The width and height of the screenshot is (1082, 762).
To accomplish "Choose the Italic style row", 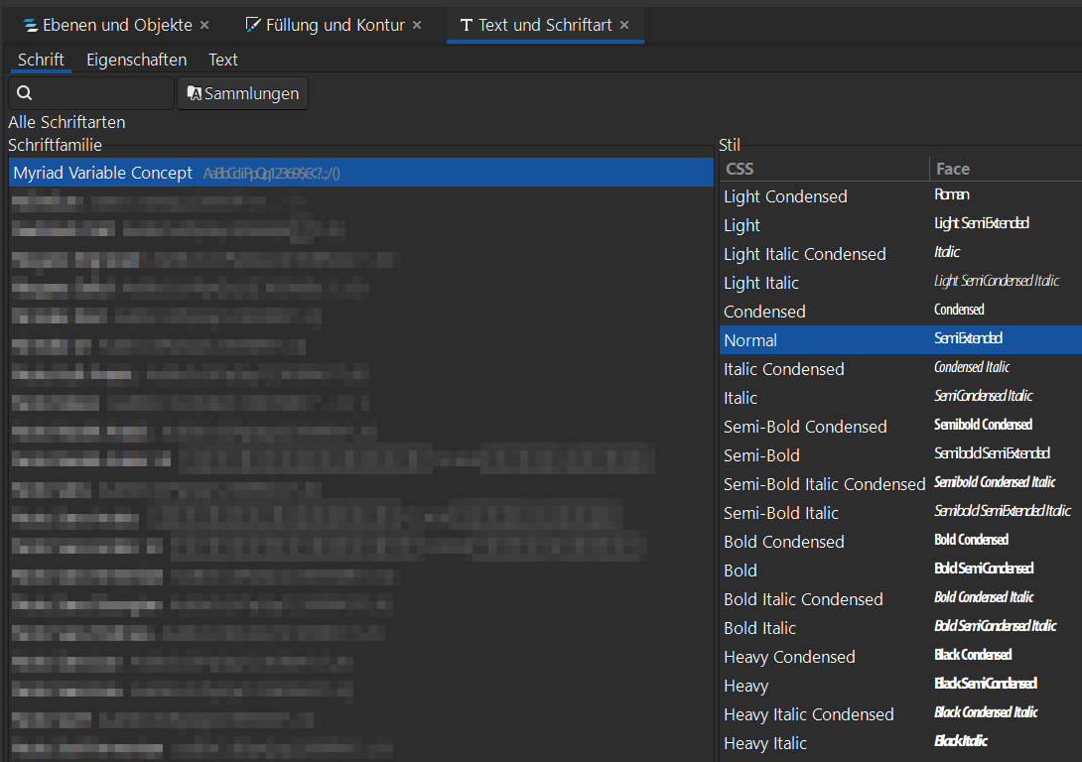I will point(900,398).
